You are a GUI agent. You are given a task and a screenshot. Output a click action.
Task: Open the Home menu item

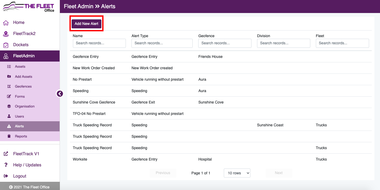[30, 23]
